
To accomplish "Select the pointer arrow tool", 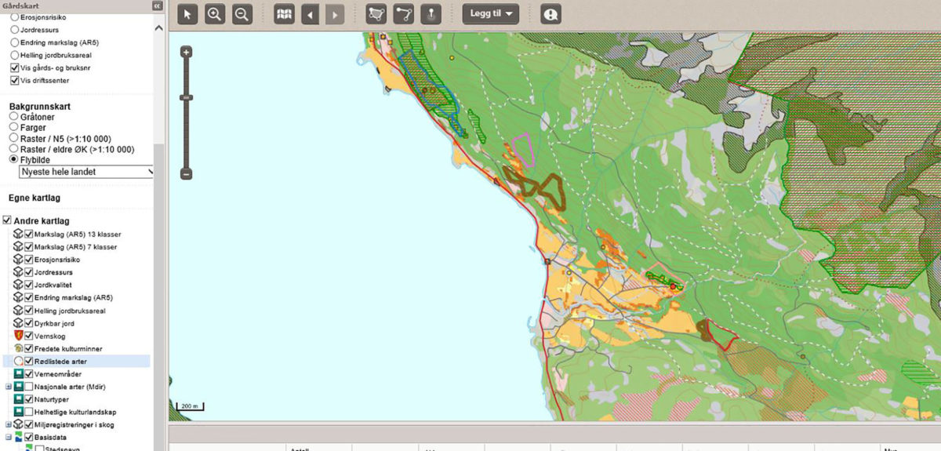I will pos(187,13).
